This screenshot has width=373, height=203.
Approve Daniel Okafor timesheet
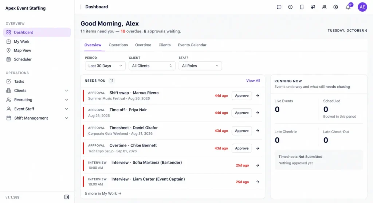tap(242, 130)
